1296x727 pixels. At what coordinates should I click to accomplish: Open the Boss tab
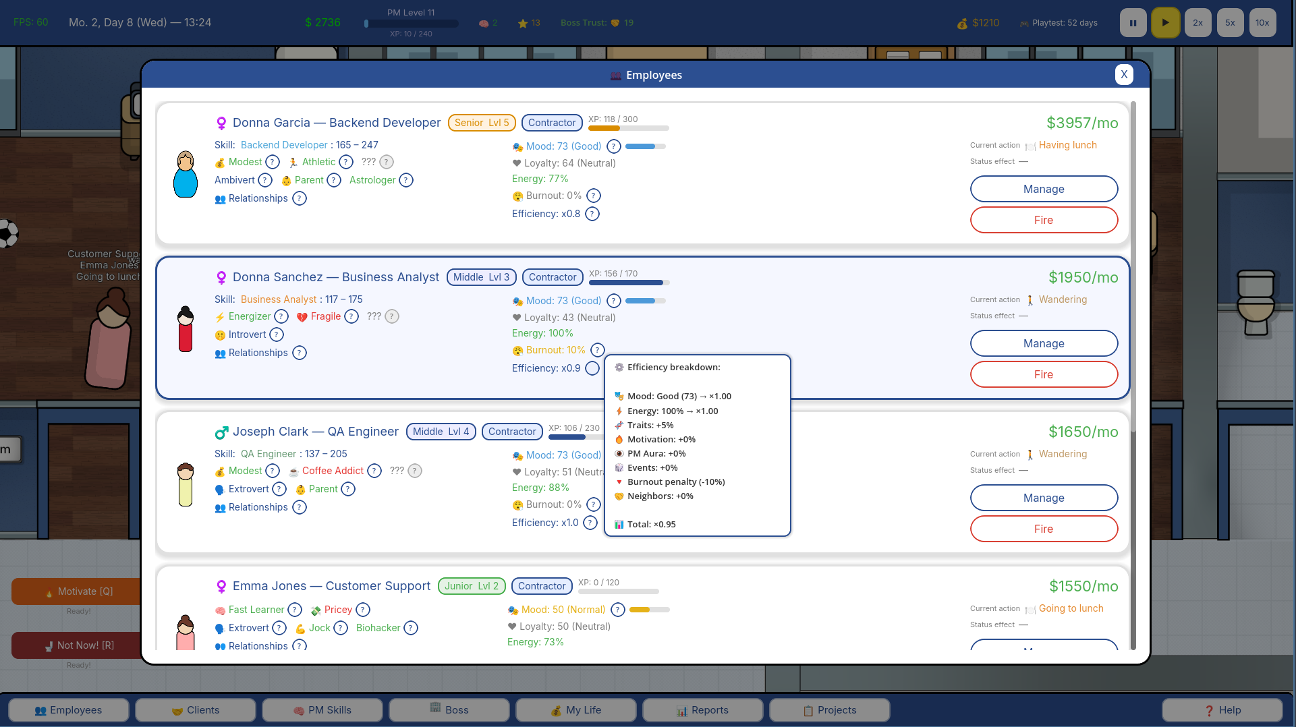449,710
